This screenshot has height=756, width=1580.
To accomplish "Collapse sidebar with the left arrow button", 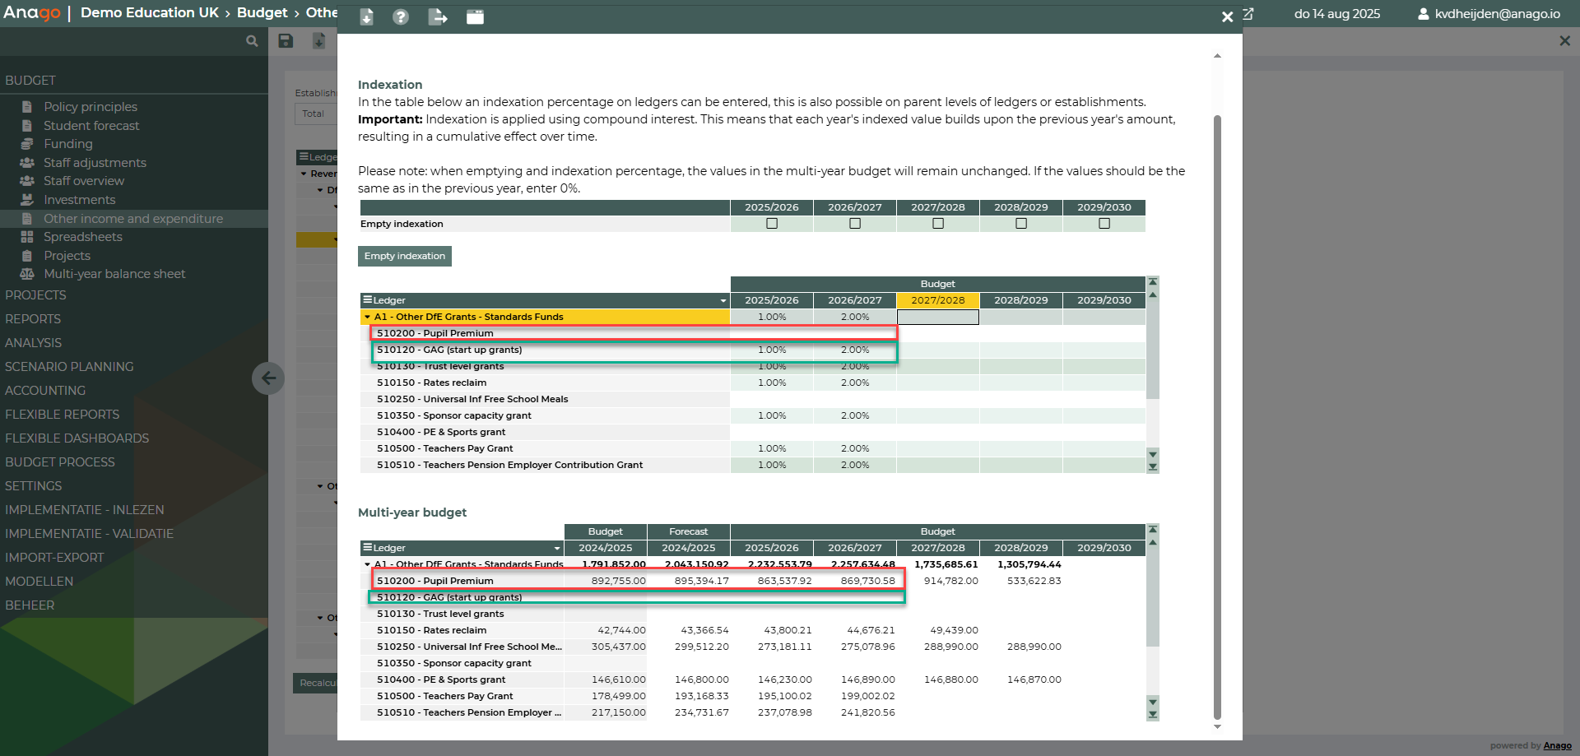I will click(x=268, y=378).
